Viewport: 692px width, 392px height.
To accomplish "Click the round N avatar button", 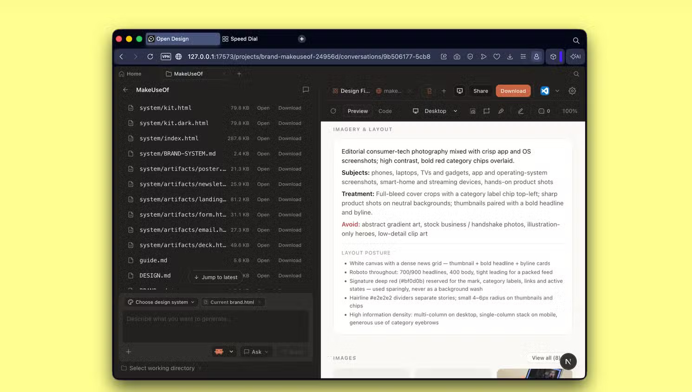I will pyautogui.click(x=568, y=361).
